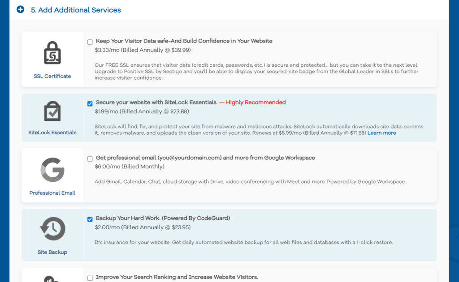
Task: Click the 'SiteLock will find, fix' description
Action: point(259,130)
